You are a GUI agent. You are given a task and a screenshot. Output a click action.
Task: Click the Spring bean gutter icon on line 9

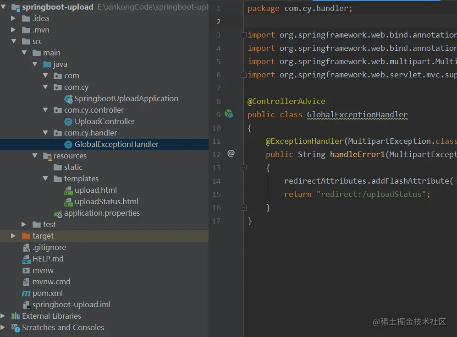(229, 114)
